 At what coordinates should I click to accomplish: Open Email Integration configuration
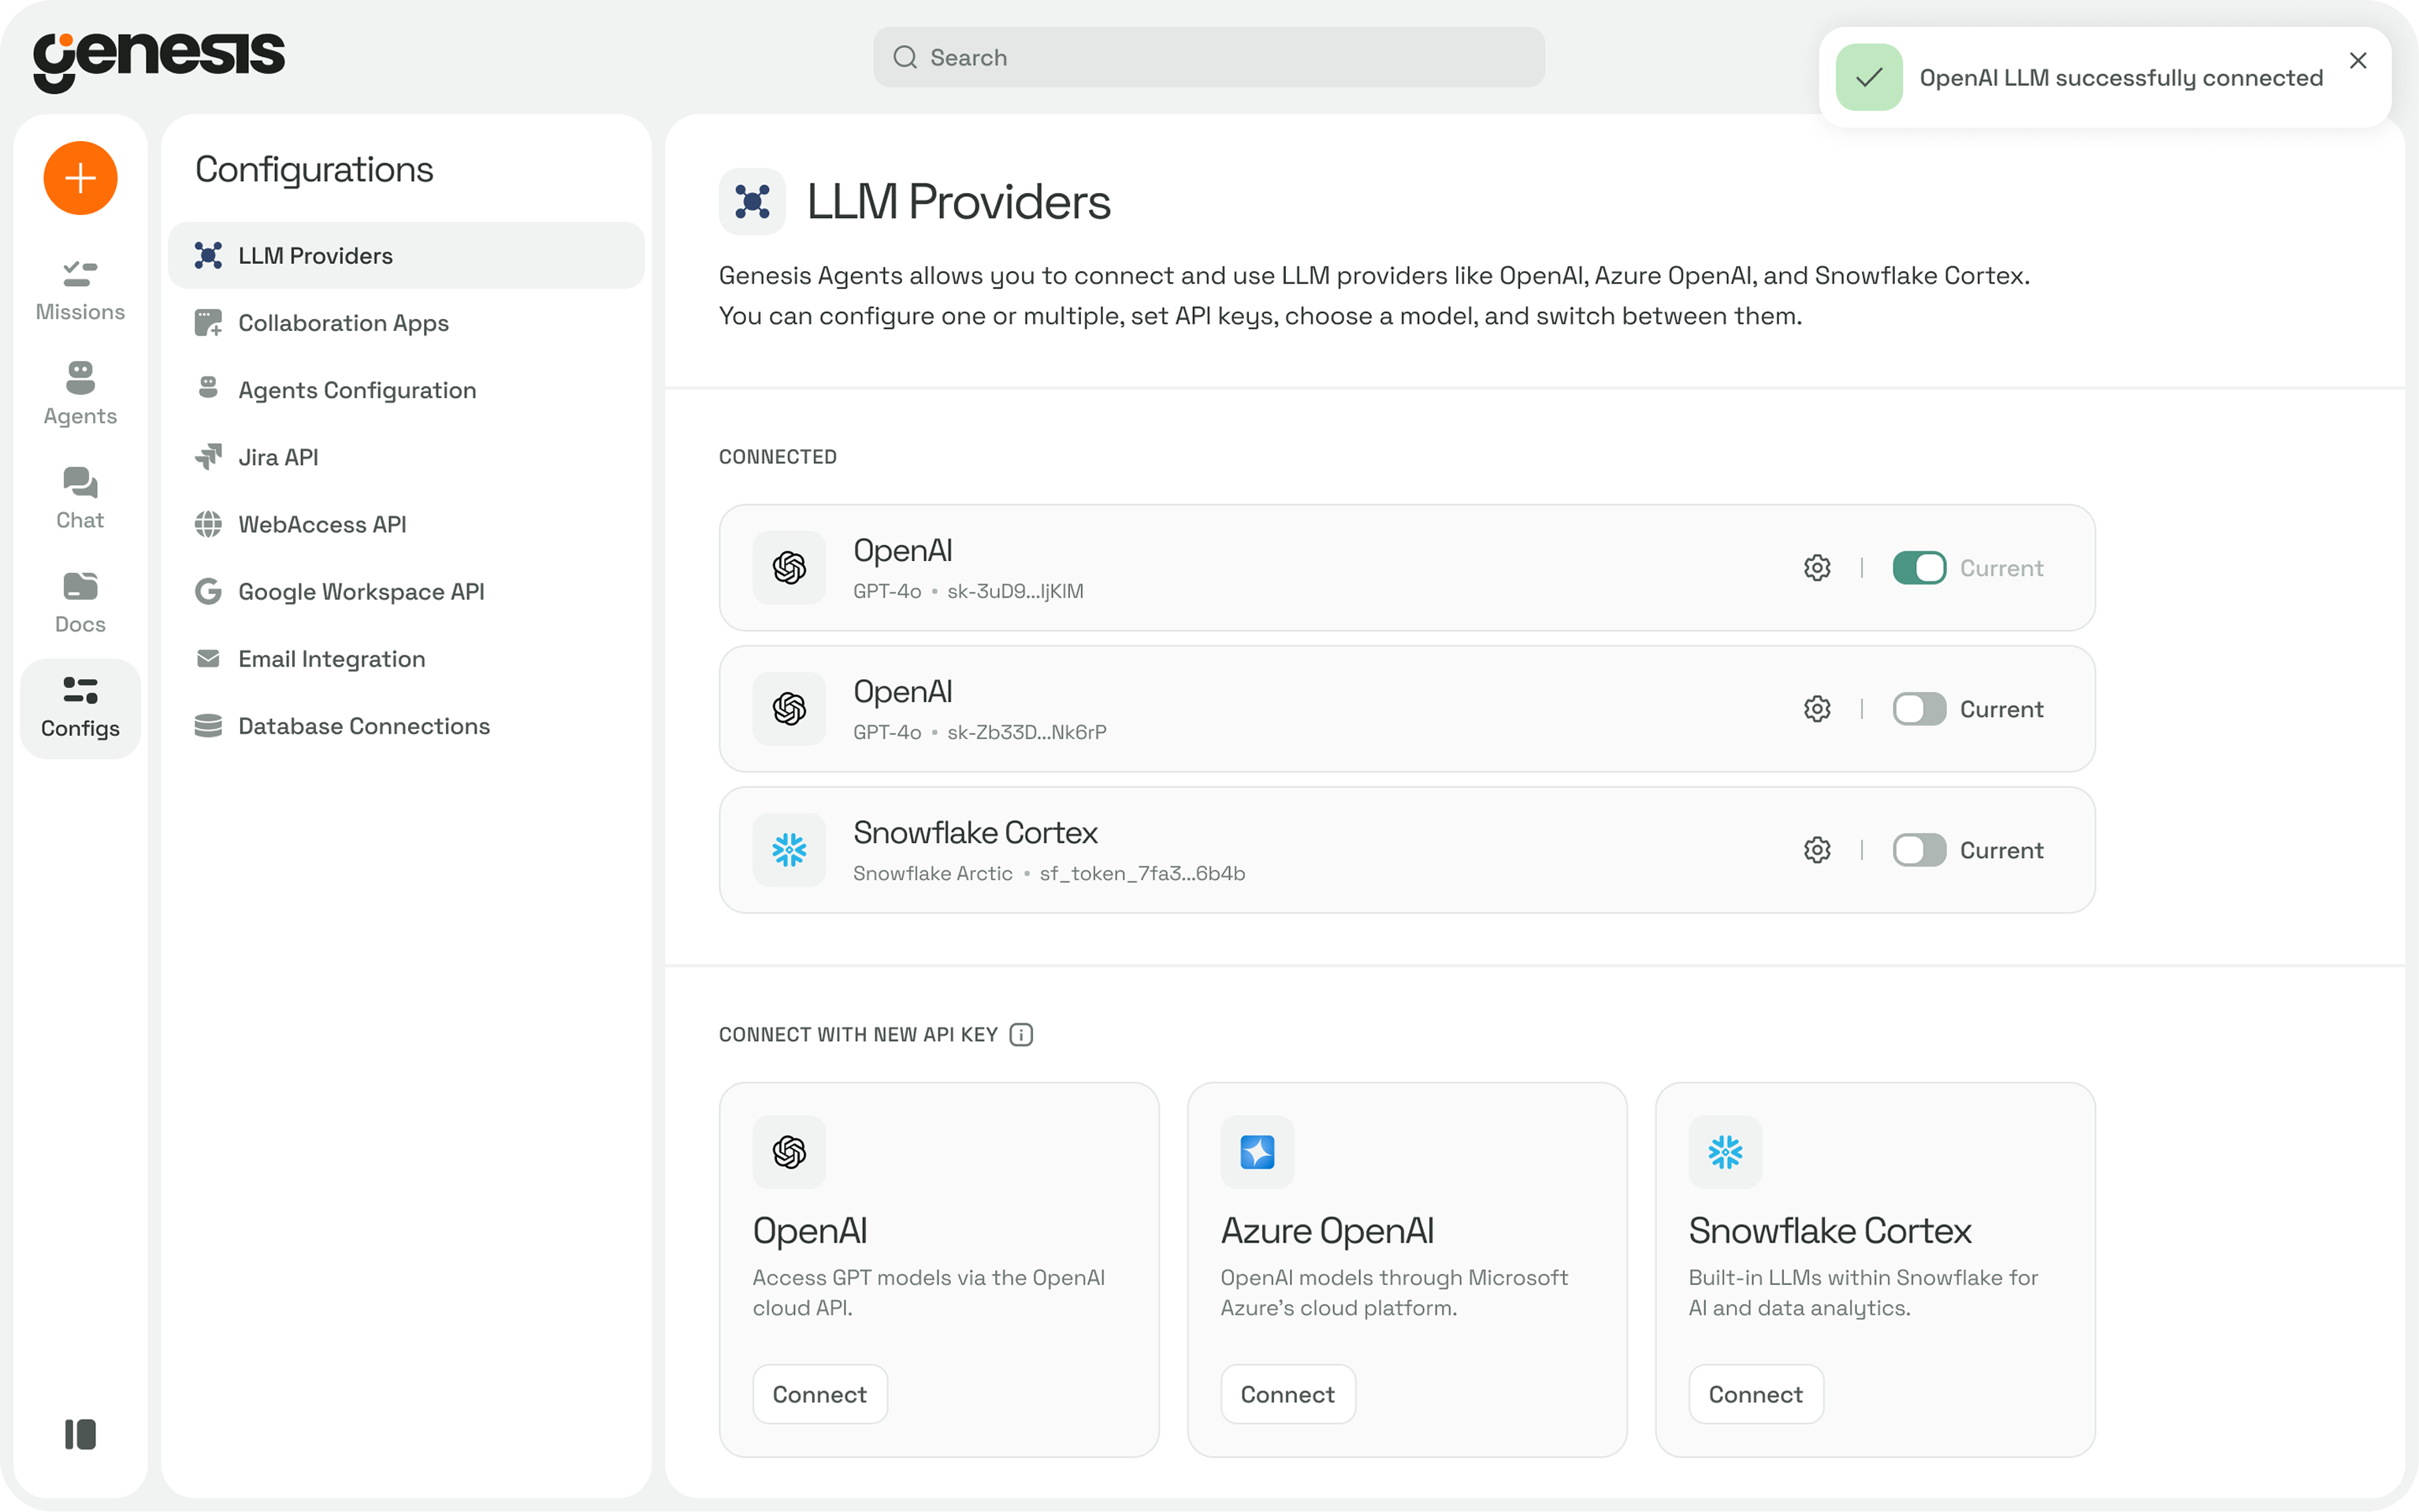click(406, 658)
